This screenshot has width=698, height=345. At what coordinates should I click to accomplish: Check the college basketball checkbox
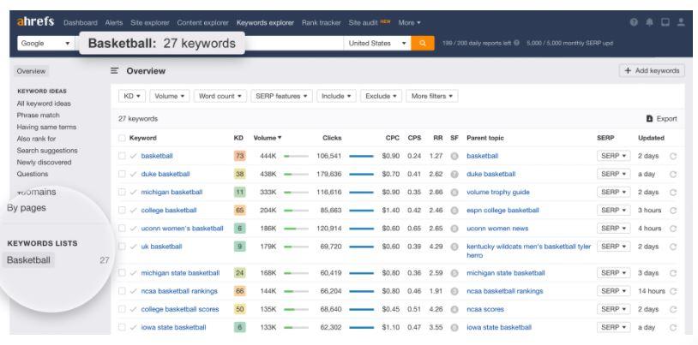pyautogui.click(x=122, y=211)
